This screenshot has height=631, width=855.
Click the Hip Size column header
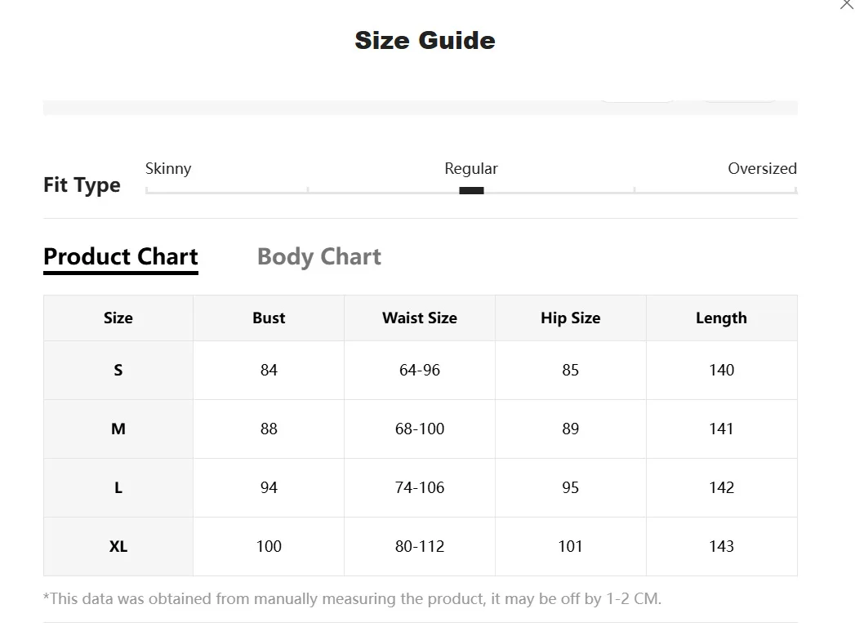coord(570,318)
